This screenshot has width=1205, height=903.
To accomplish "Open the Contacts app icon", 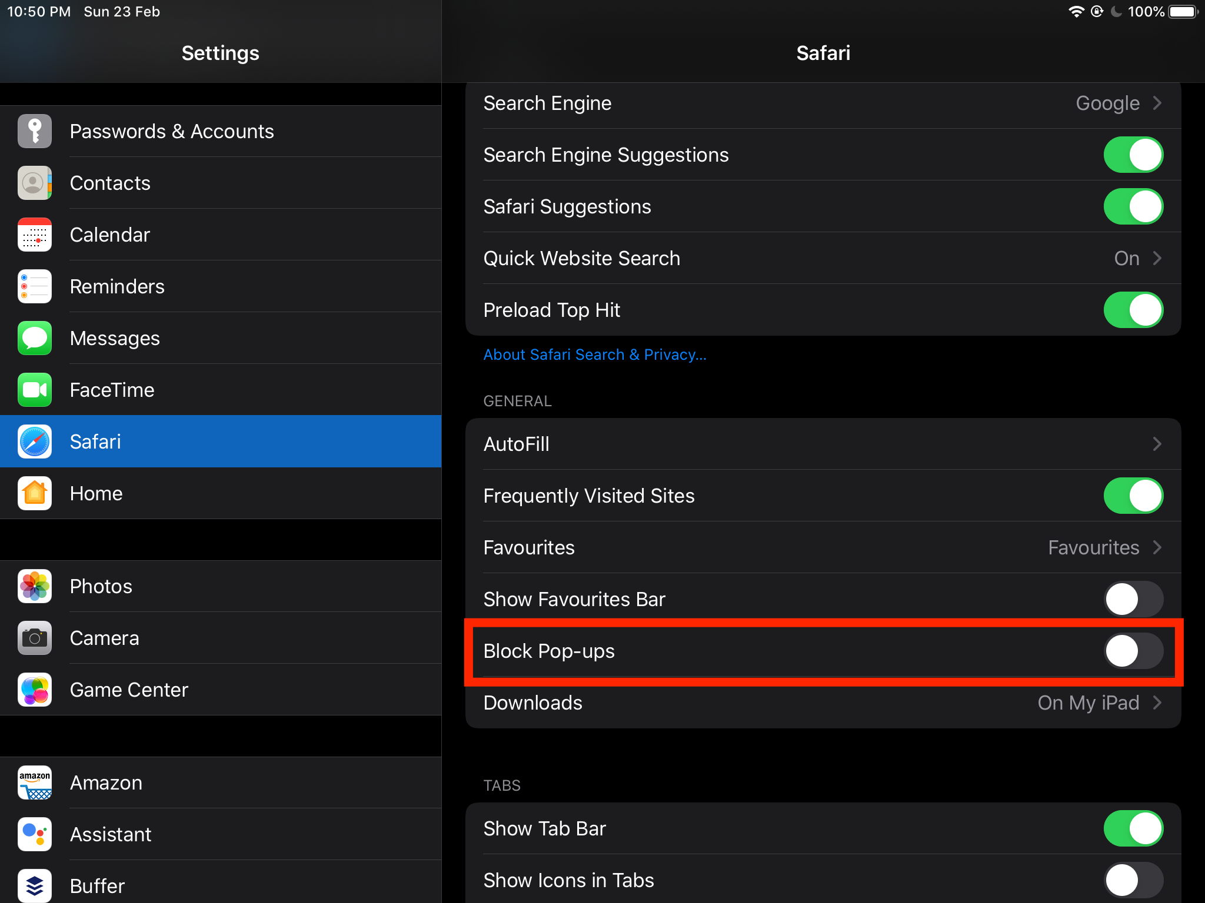I will coord(35,183).
